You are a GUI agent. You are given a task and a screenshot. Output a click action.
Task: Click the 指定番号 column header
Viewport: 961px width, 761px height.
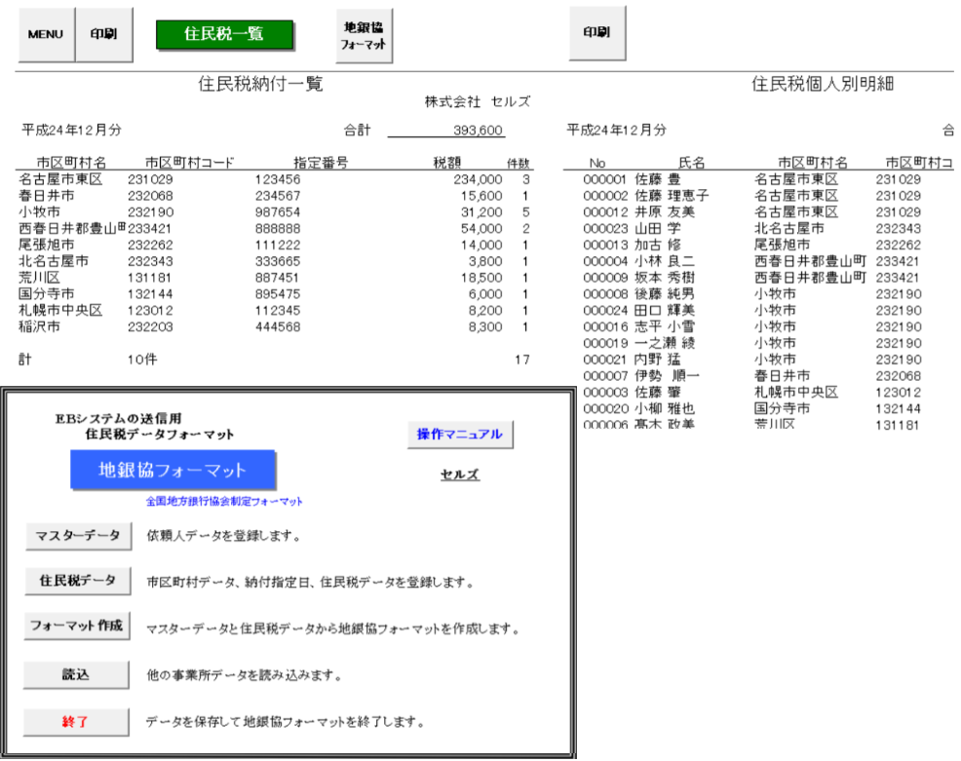tap(321, 163)
